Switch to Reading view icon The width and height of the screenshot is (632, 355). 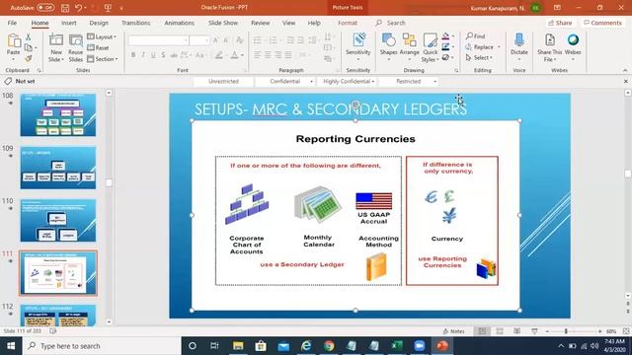(x=516, y=331)
